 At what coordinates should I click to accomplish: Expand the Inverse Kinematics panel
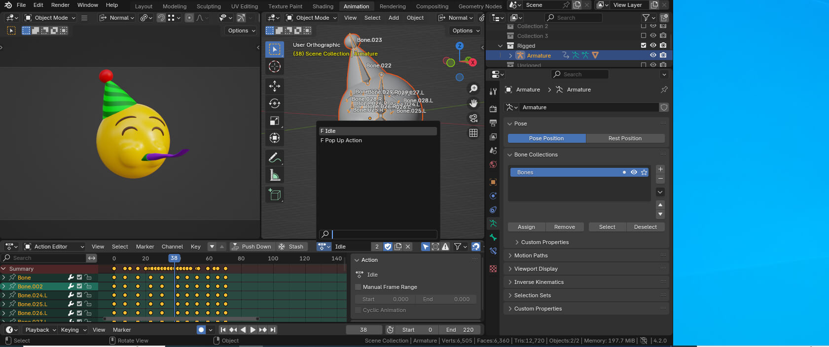coord(539,282)
